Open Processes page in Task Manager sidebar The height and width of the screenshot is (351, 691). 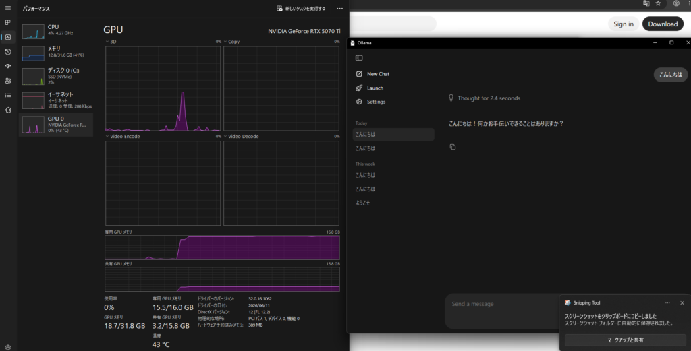pyautogui.click(x=7, y=22)
